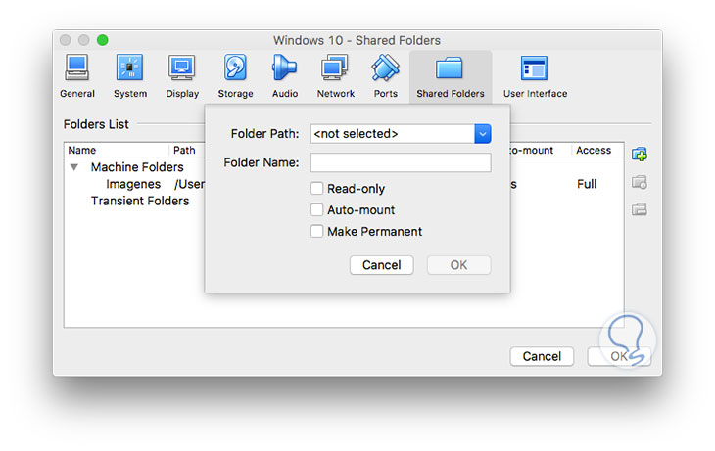Collapse the Machine Folders tree
The height and width of the screenshot is (451, 715).
(74, 167)
